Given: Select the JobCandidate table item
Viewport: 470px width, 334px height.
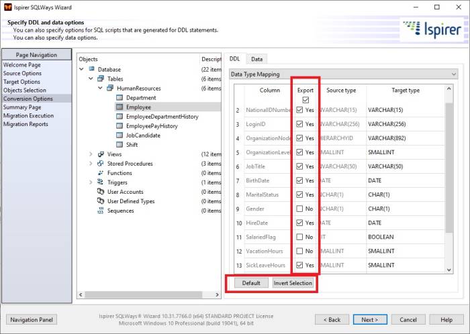Looking at the screenshot, I should [x=142, y=135].
